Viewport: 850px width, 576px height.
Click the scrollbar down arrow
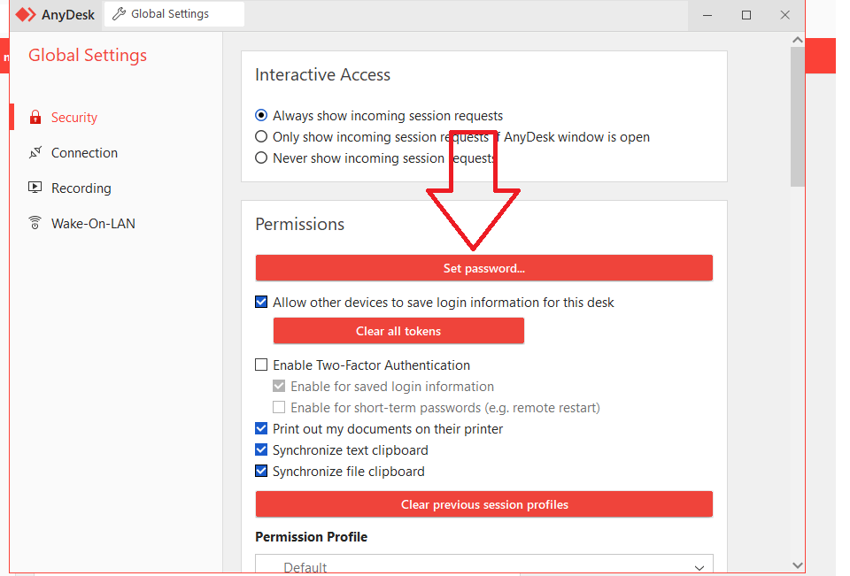click(x=798, y=565)
